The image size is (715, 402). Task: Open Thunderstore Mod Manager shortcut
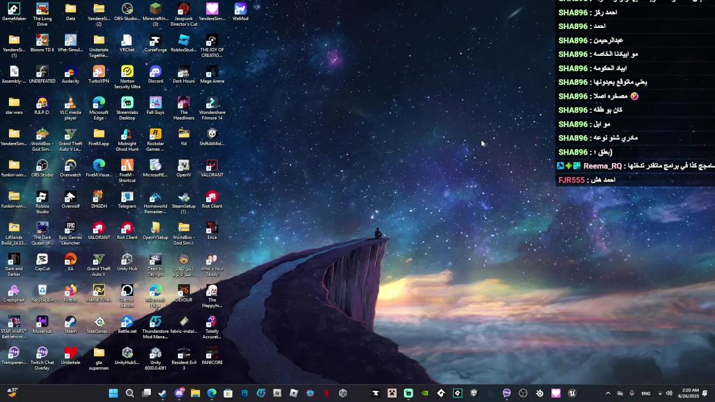click(155, 327)
